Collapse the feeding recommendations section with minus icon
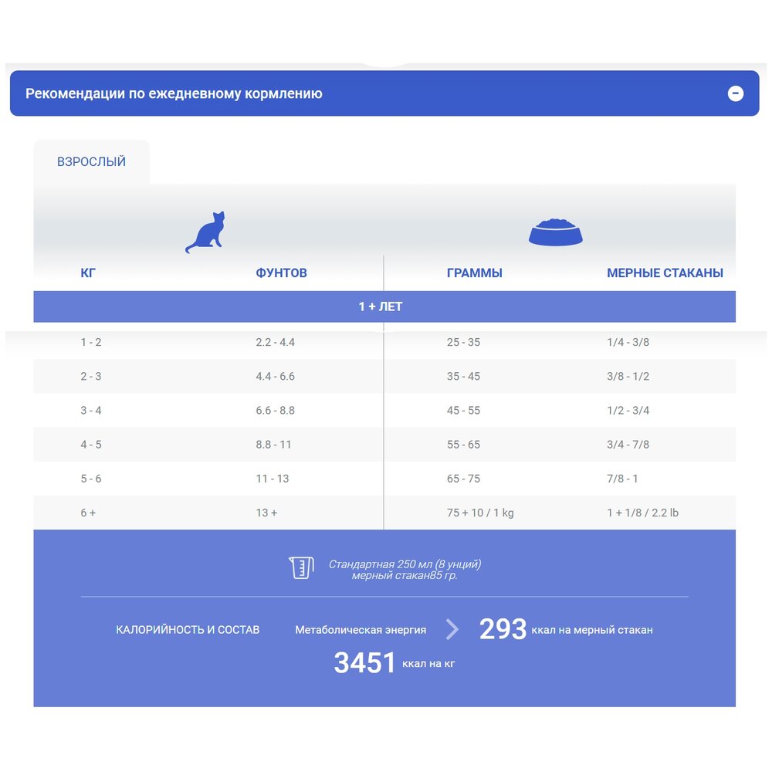The image size is (772, 772). tap(736, 93)
